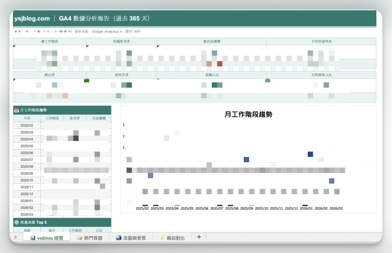Click the 2026/01 month cell in the table
The height and width of the screenshot is (253, 392).
tap(27, 201)
